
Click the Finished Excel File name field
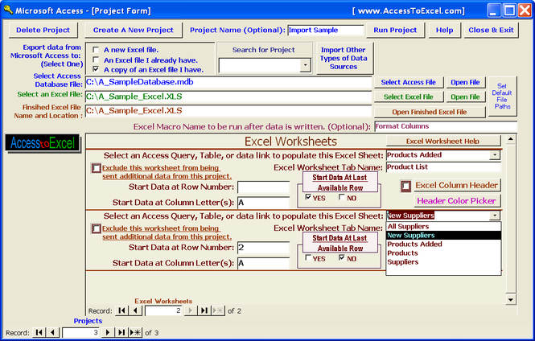(x=228, y=111)
